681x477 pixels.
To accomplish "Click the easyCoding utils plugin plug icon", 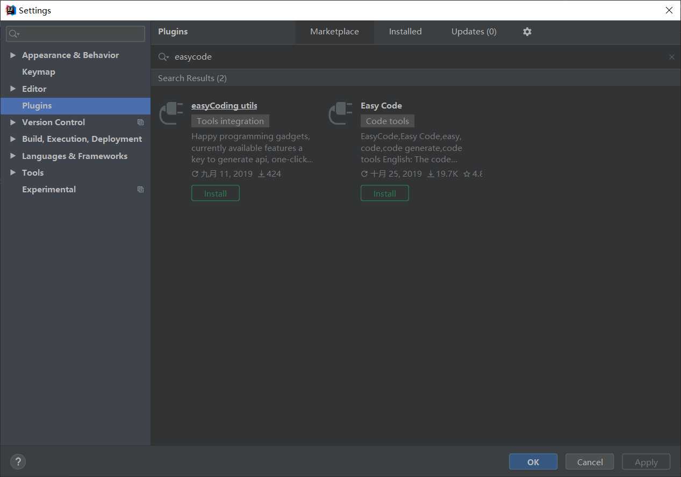I will coord(172,113).
